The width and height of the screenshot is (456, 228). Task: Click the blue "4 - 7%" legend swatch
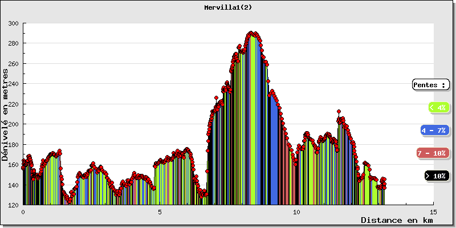coord(433,131)
